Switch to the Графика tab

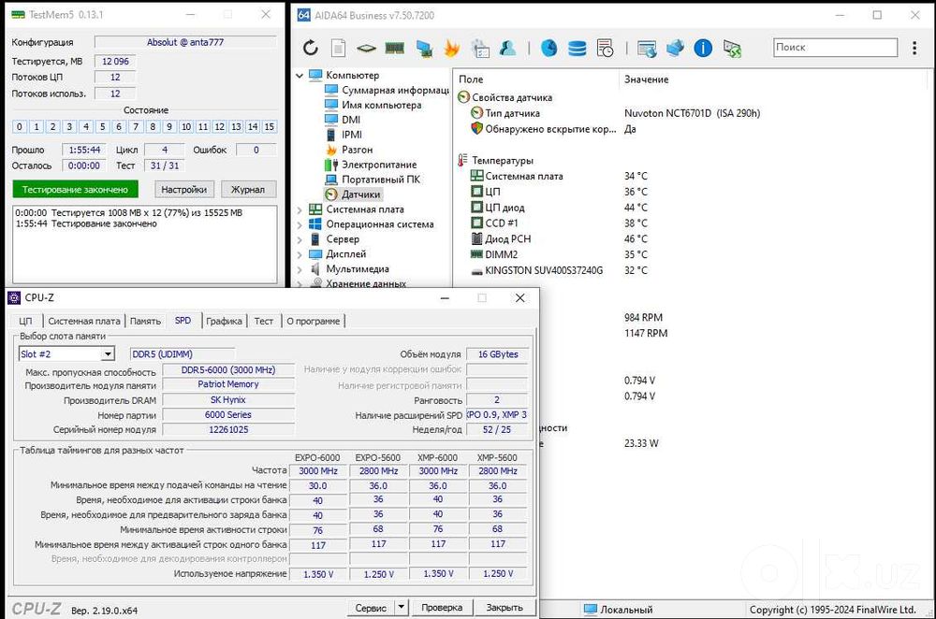coord(224,321)
